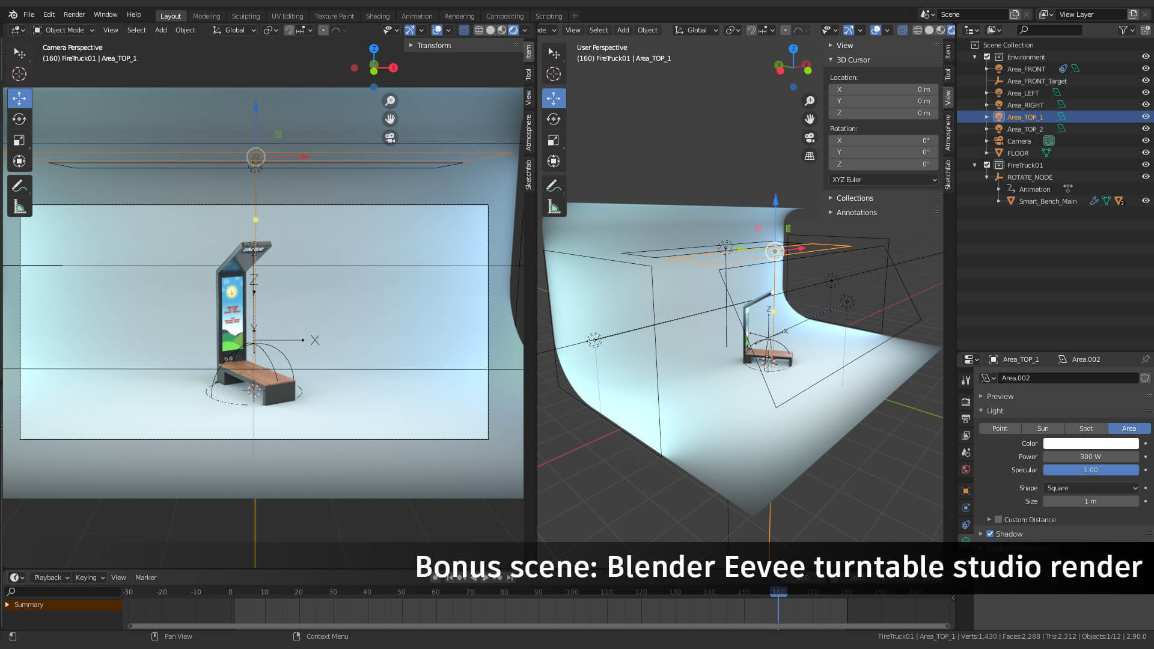Click frame 100 on the timeline
This screenshot has width=1154, height=649.
click(x=572, y=592)
